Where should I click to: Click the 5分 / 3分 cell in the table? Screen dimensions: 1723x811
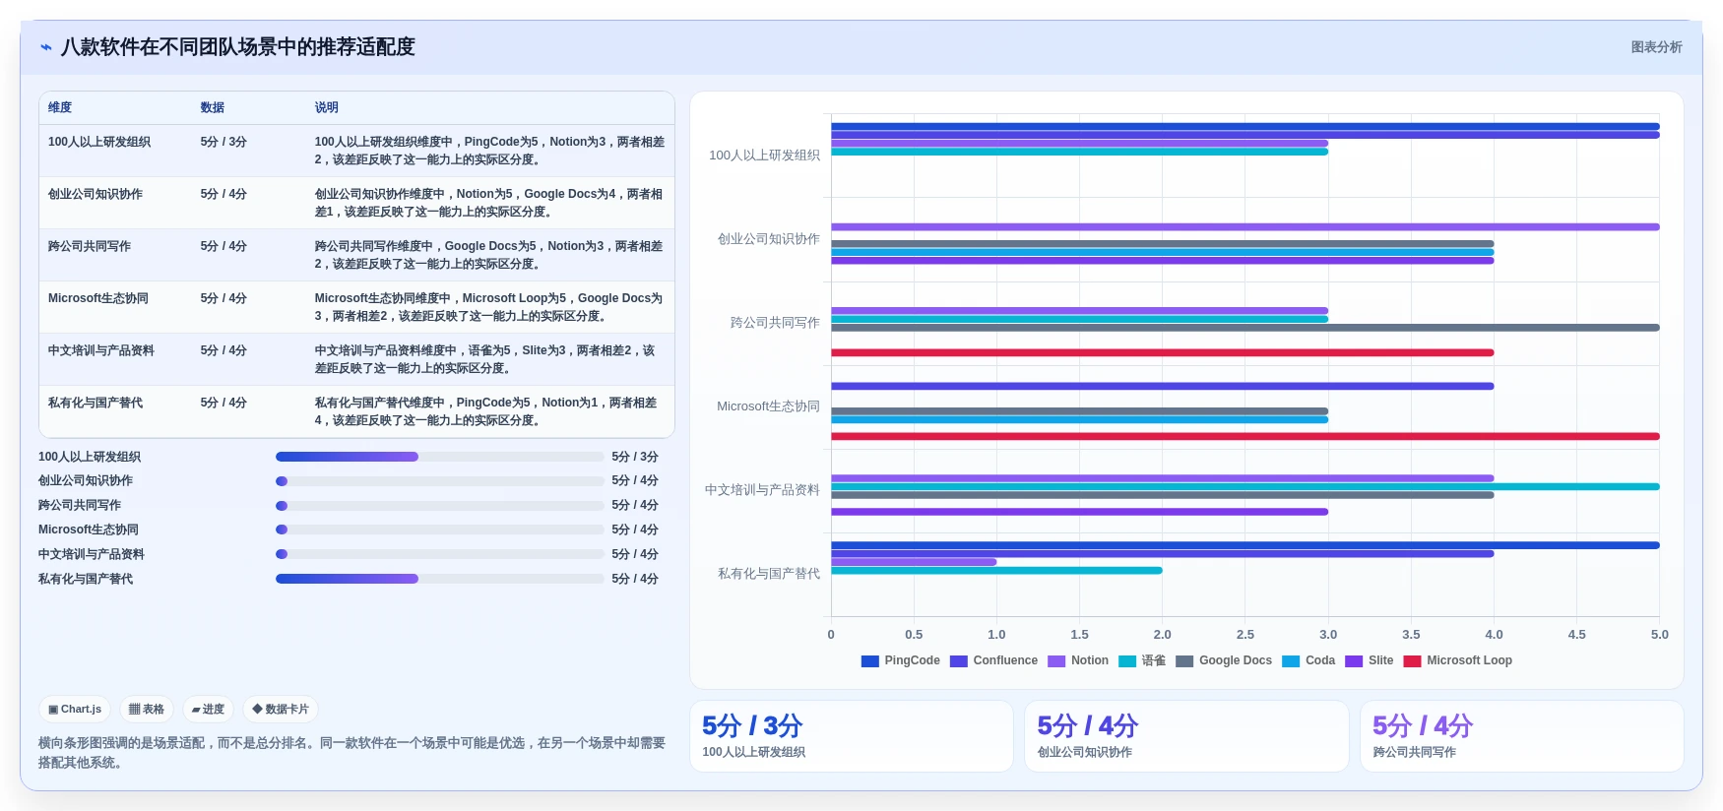[x=223, y=143]
